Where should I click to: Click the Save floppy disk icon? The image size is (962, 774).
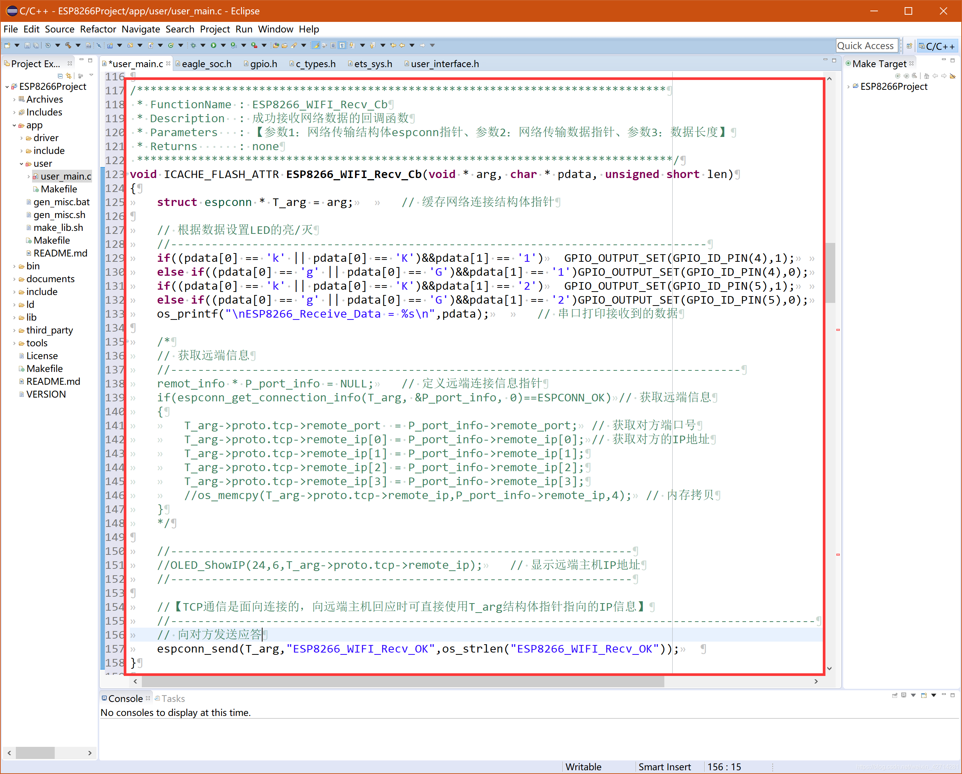[x=27, y=46]
